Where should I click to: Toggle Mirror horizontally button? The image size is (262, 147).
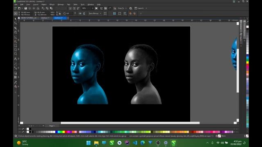(80, 13)
